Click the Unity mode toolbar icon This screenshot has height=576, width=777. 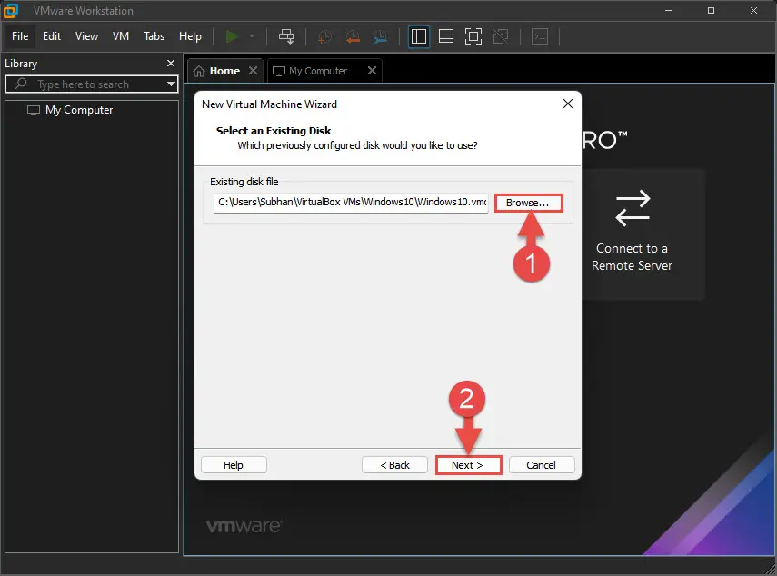[501, 36]
